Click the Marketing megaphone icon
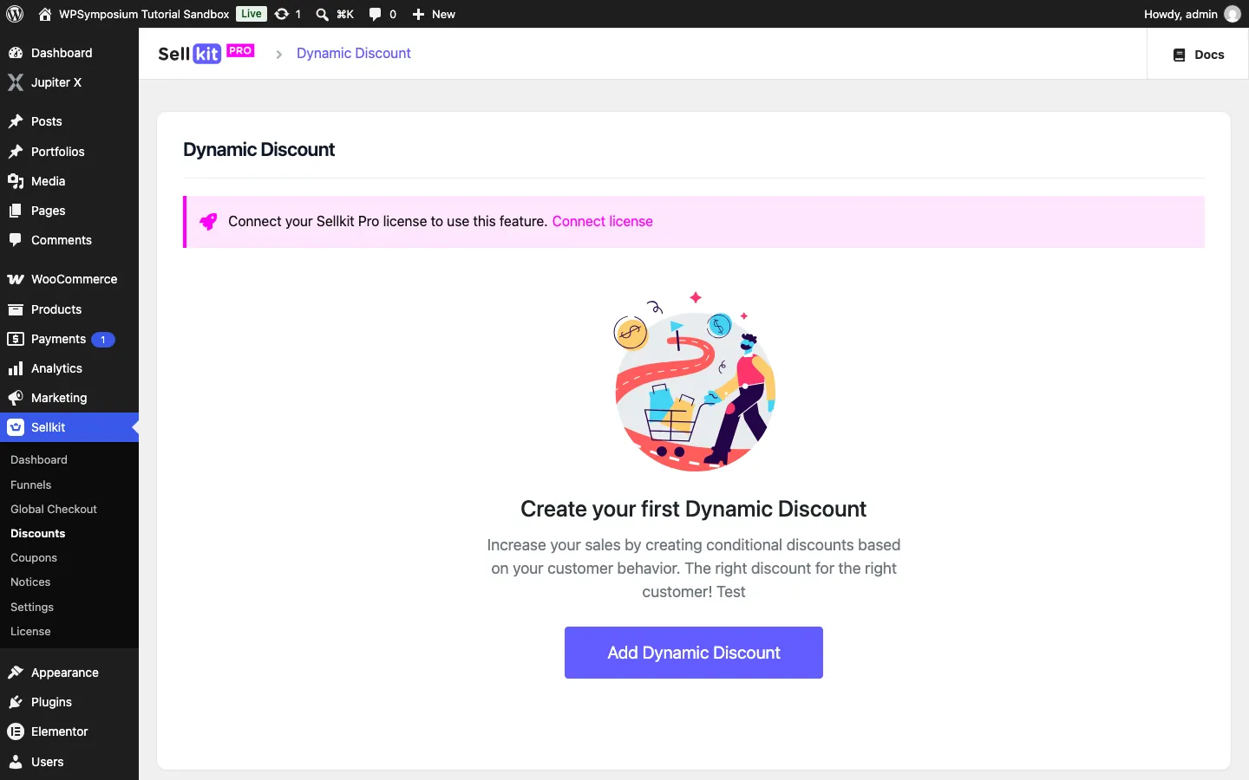1249x780 pixels. click(16, 398)
